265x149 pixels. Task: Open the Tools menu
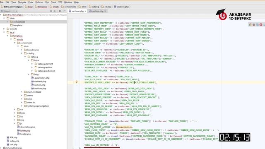[53, 2]
